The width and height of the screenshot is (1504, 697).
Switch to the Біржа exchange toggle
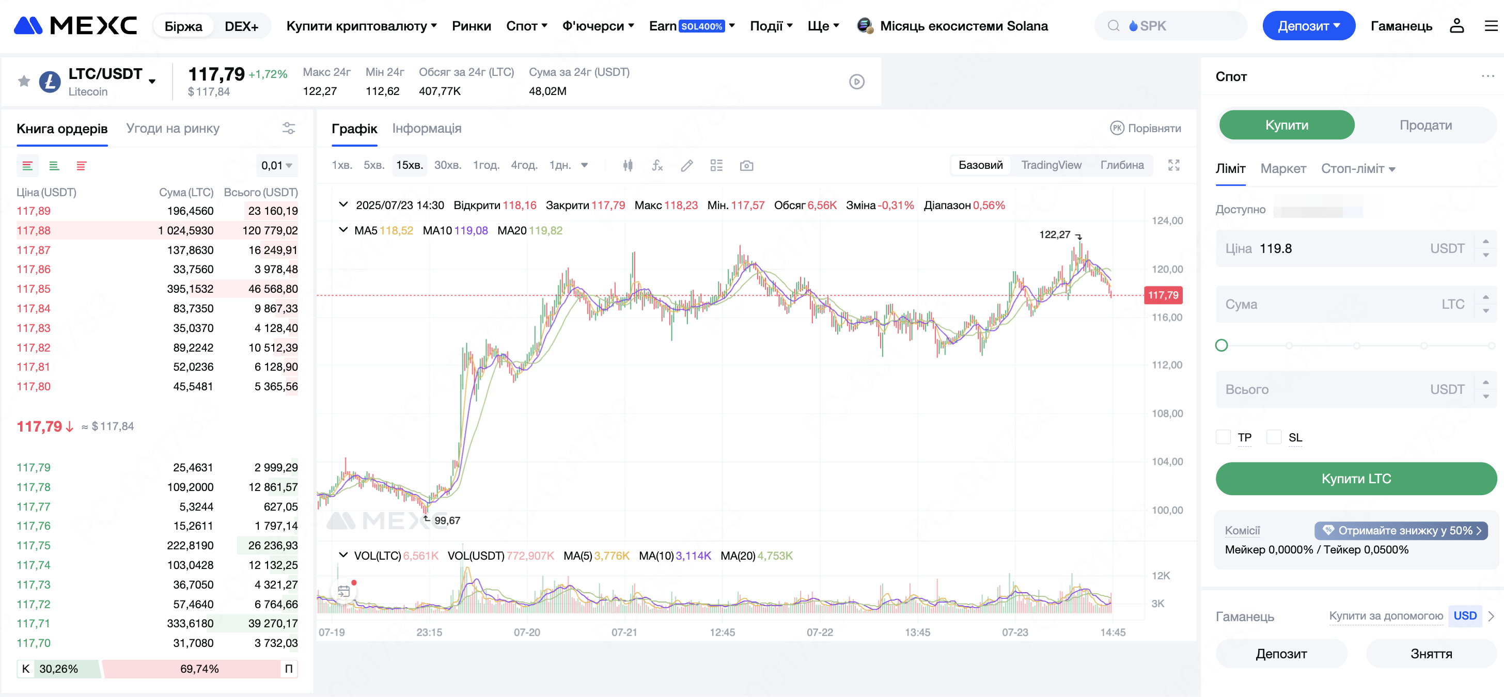tap(183, 26)
